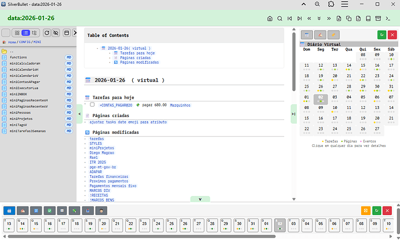Open the 'Tarefas financeiras' page link

pyautogui.click(x=109, y=176)
